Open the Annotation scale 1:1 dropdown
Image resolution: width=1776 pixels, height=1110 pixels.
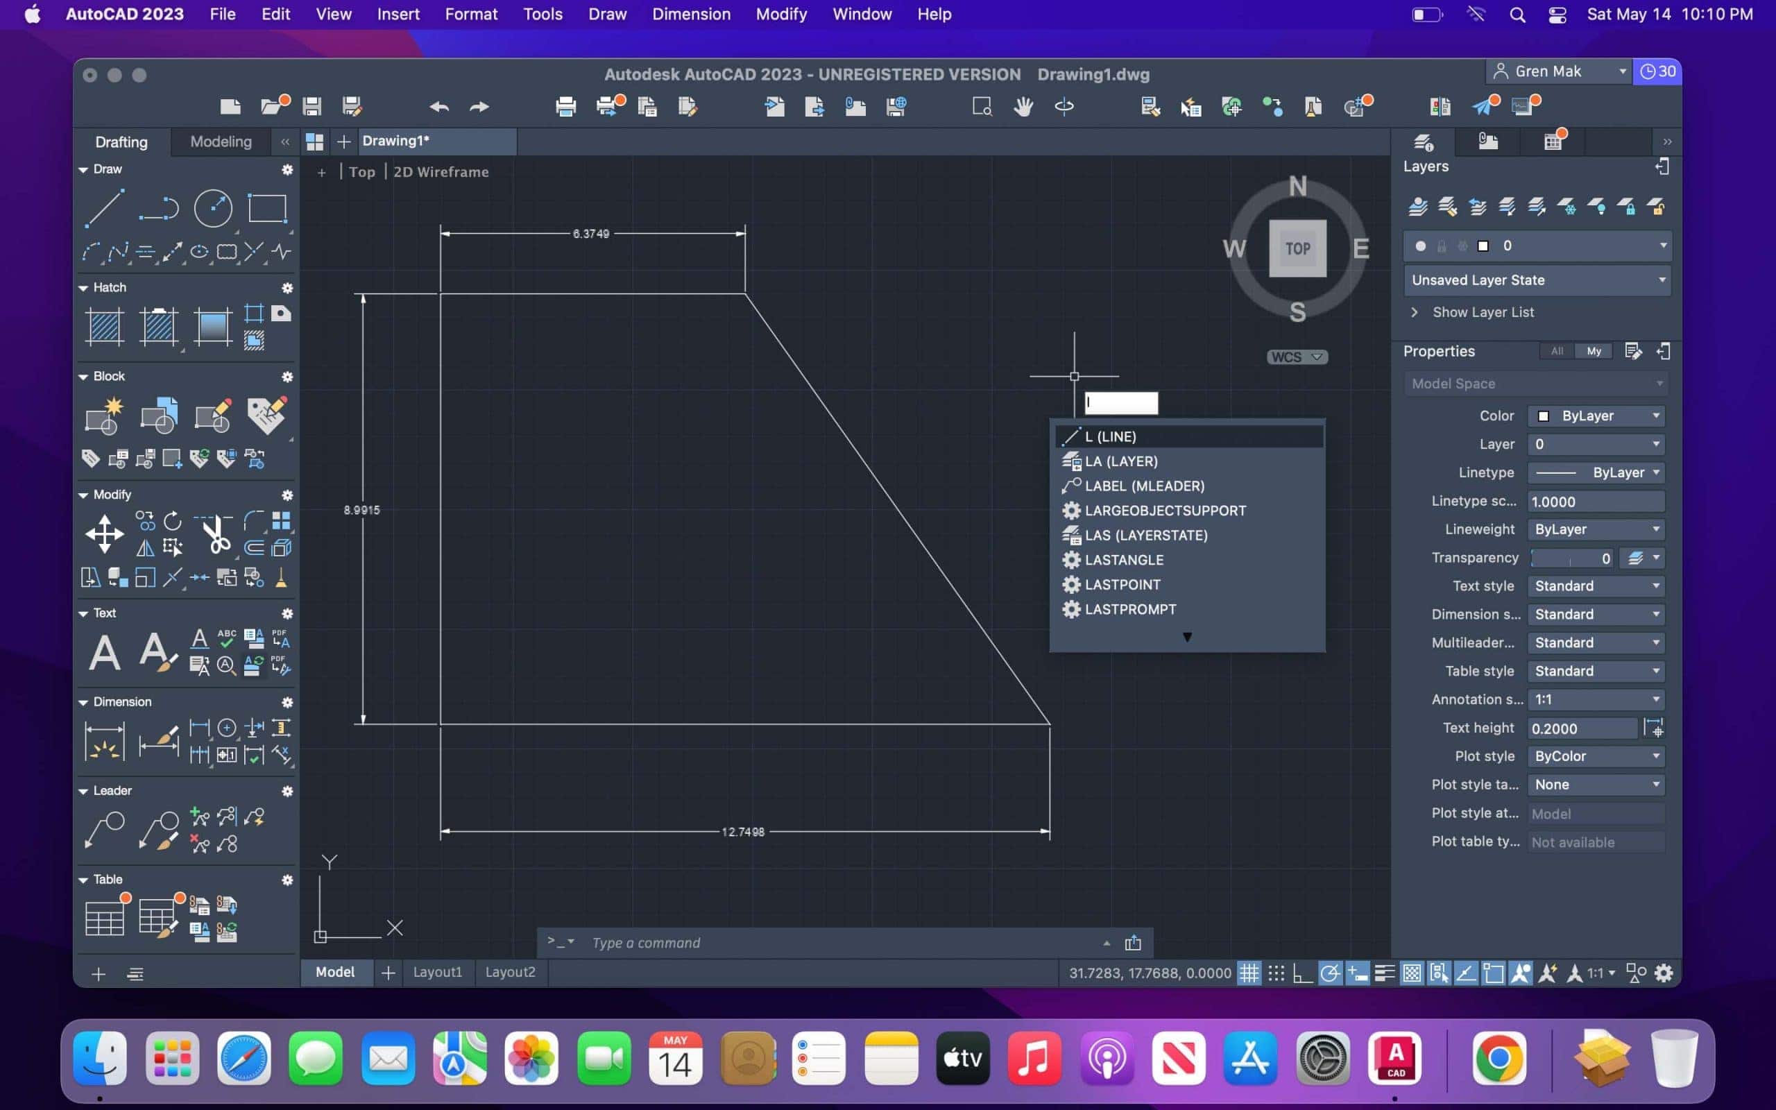(1596, 699)
